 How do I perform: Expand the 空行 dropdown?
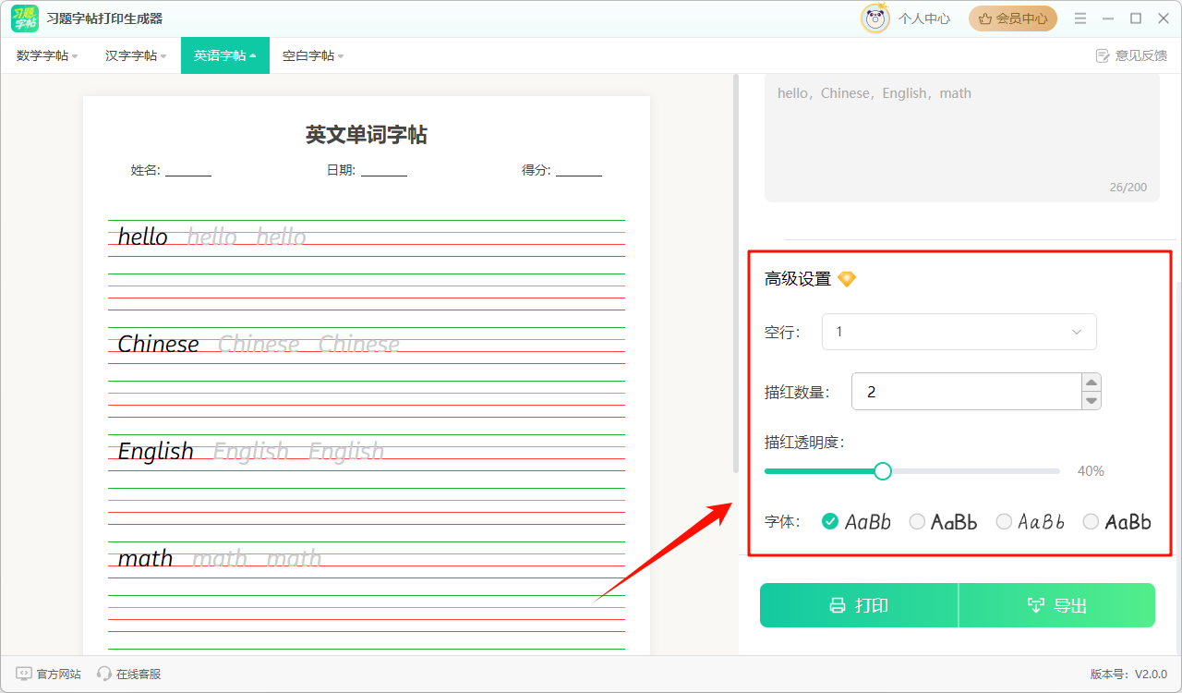(959, 332)
